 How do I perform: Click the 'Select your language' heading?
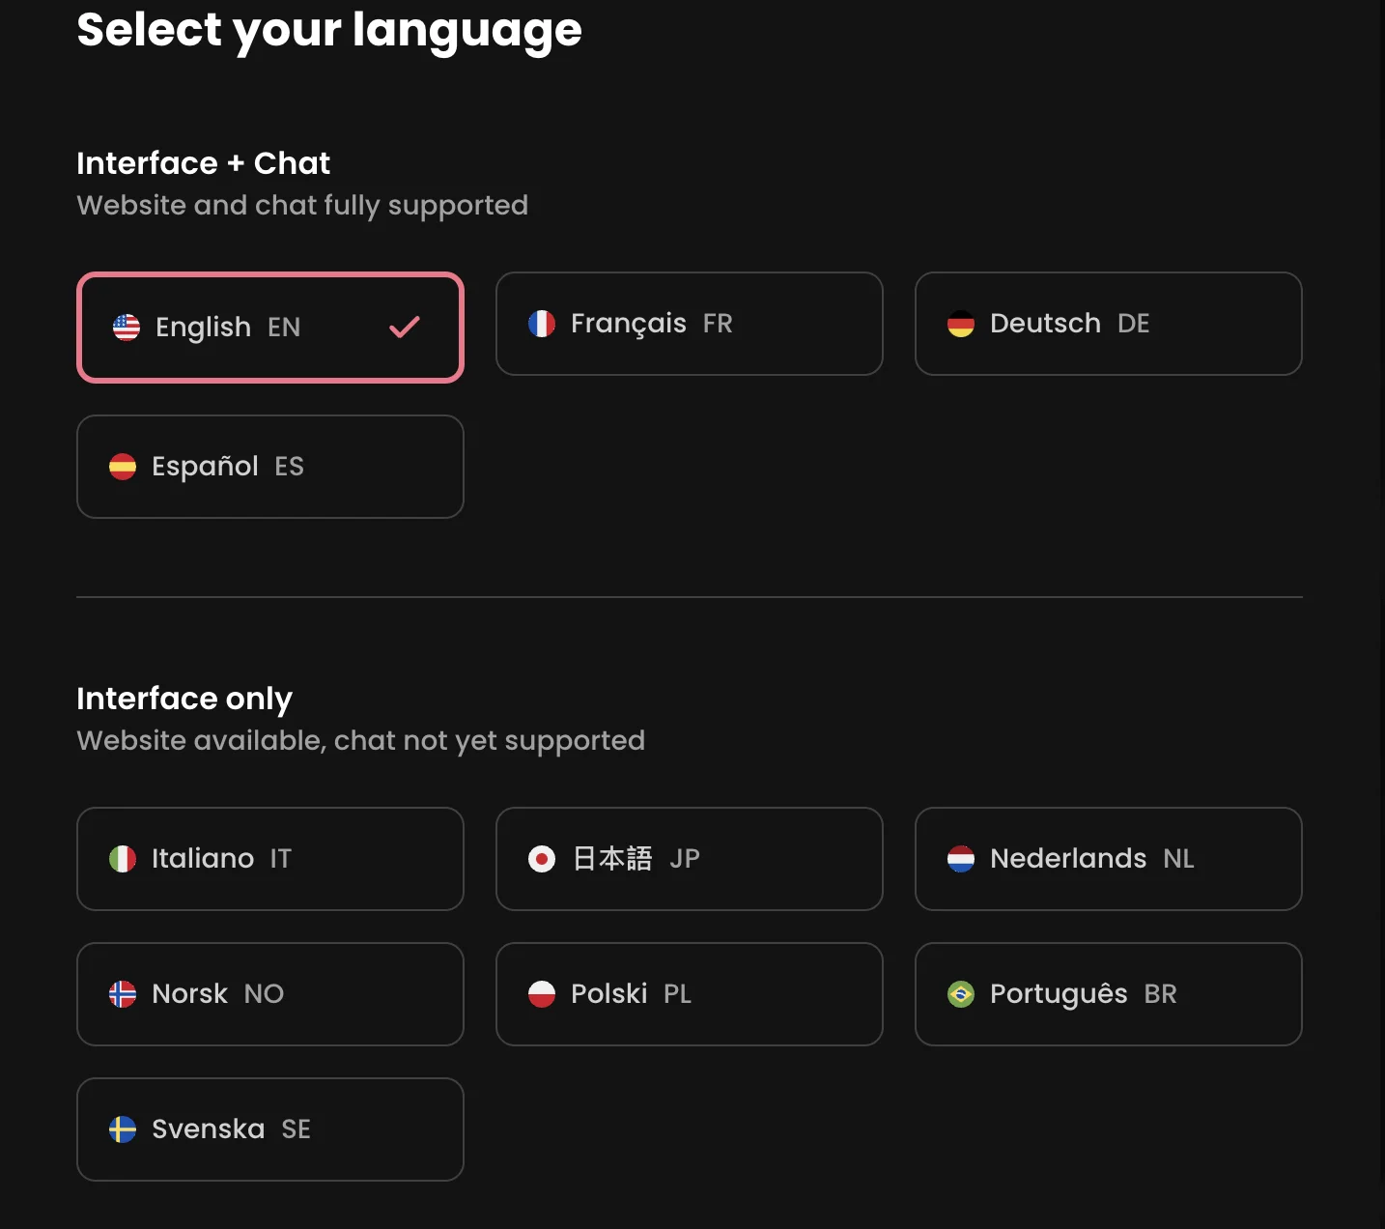(329, 30)
